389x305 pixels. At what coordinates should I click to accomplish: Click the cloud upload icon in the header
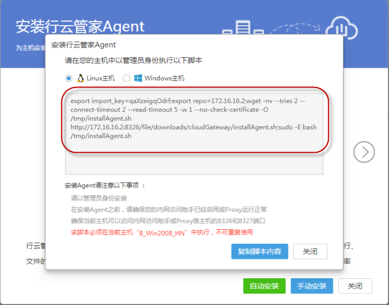pyautogui.click(x=341, y=27)
